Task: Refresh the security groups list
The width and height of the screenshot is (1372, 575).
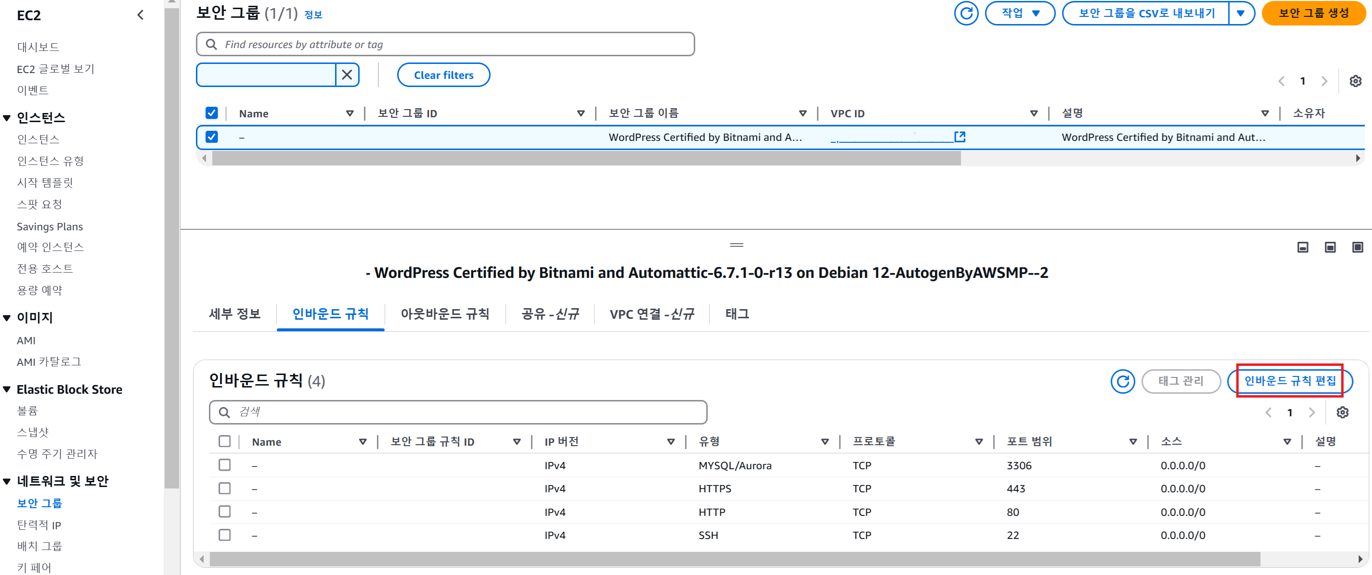Action: click(966, 13)
